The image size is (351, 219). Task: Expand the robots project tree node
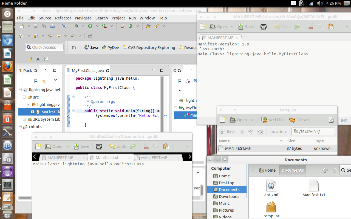pos(20,127)
